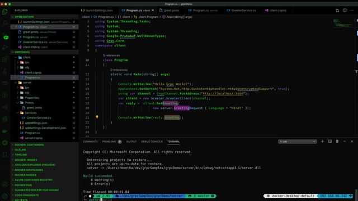Open server.csproj in the file tree
The image size is (358, 201).
pos(45,138)
